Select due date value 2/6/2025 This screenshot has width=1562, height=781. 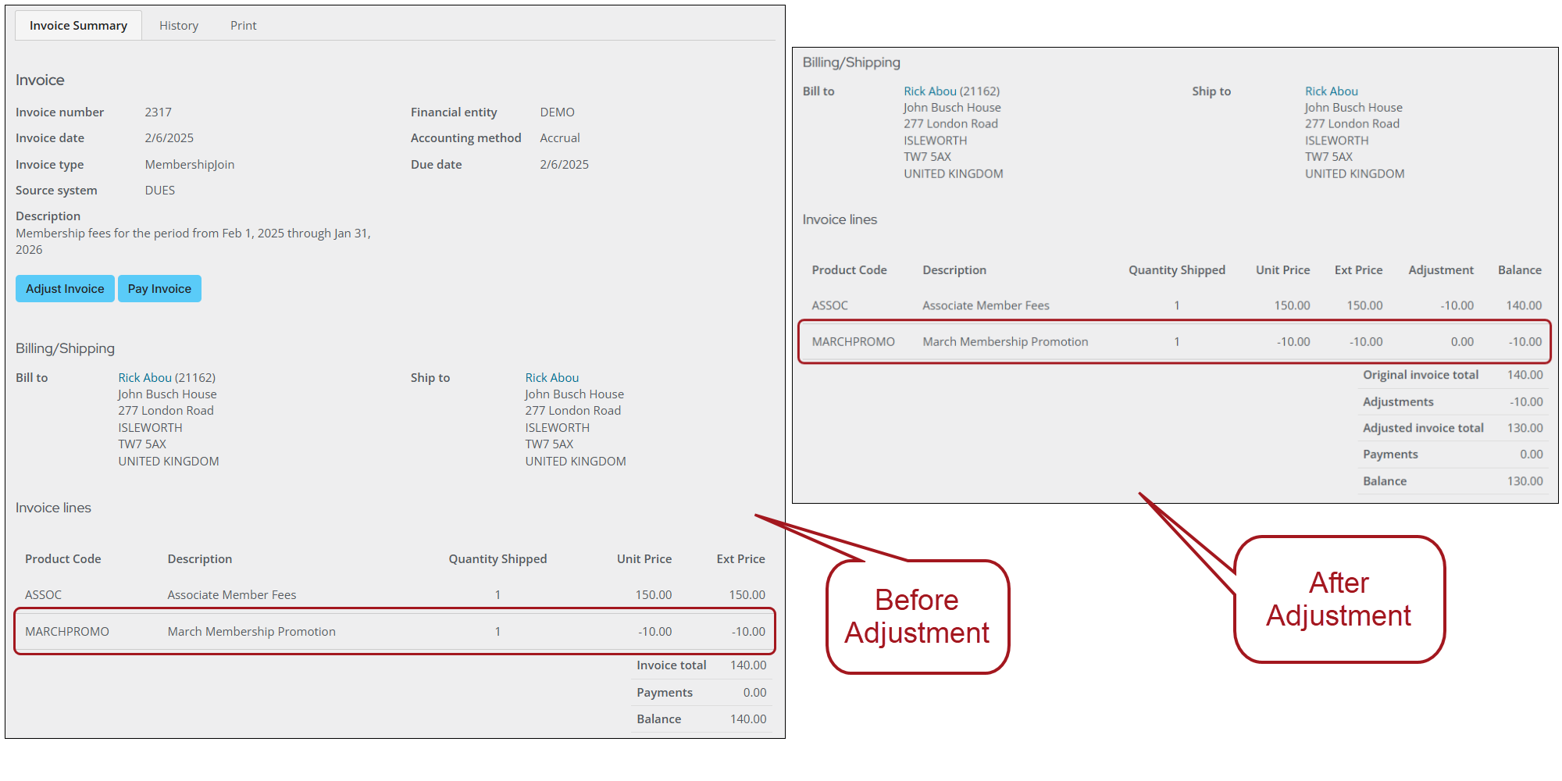click(564, 164)
